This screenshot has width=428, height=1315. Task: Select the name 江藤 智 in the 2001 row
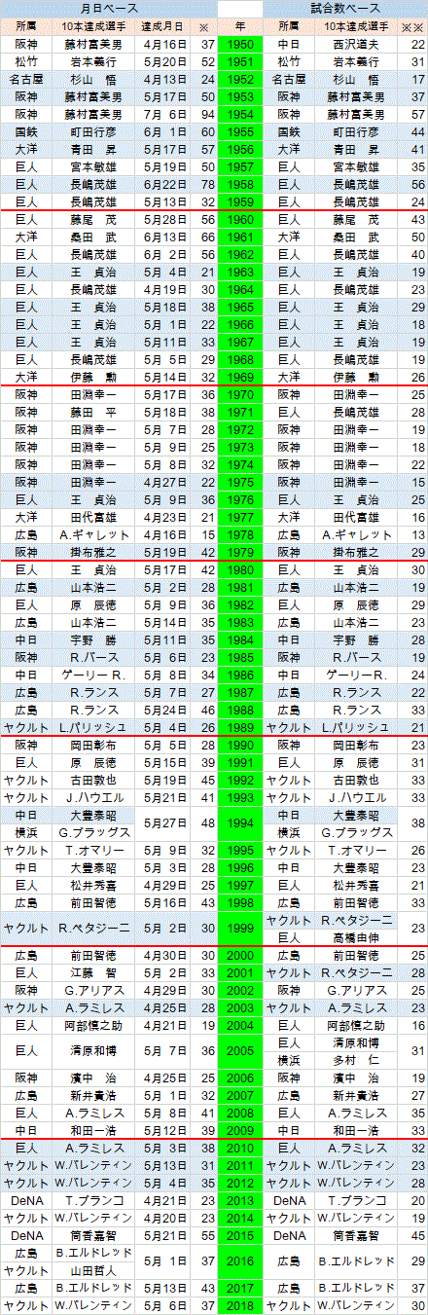pos(93,973)
